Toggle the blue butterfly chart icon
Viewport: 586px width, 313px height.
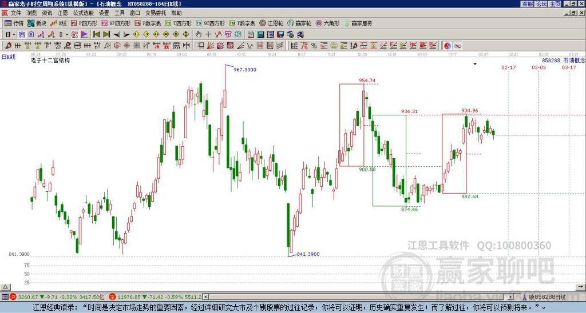point(22,35)
